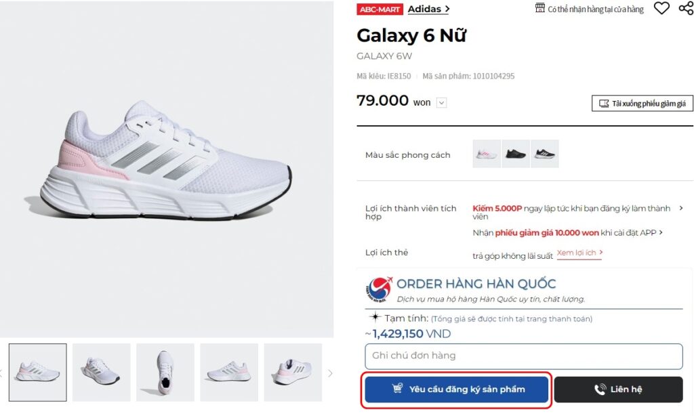
Task: Click the Ghi chú đơn hàng field
Action: click(x=523, y=356)
